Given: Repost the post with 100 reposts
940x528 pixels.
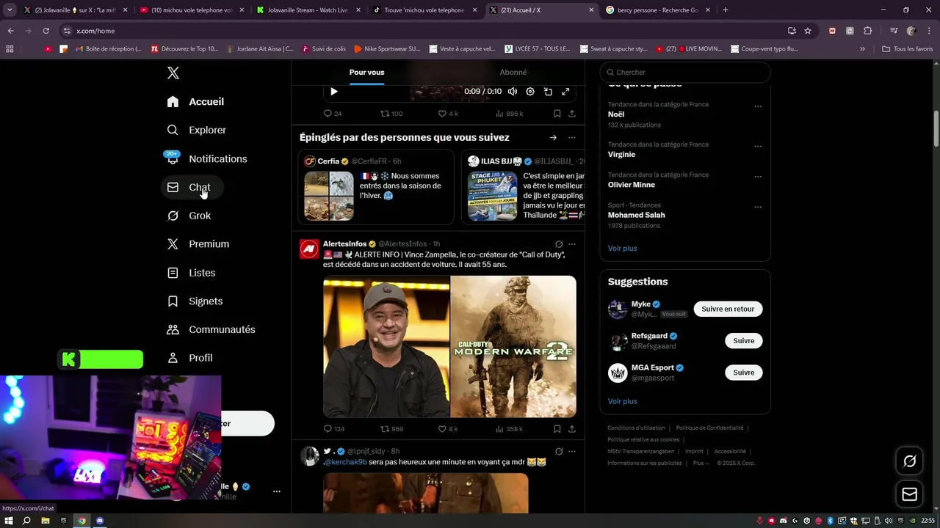Looking at the screenshot, I should tap(391, 114).
